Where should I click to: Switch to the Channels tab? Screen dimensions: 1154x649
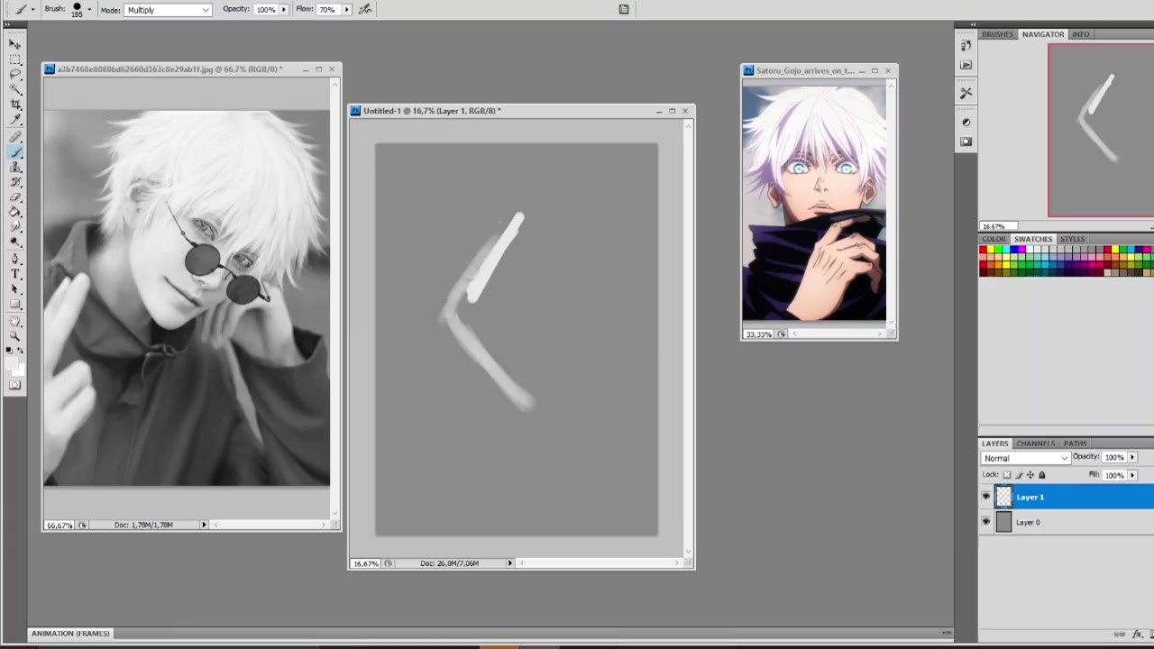1036,443
